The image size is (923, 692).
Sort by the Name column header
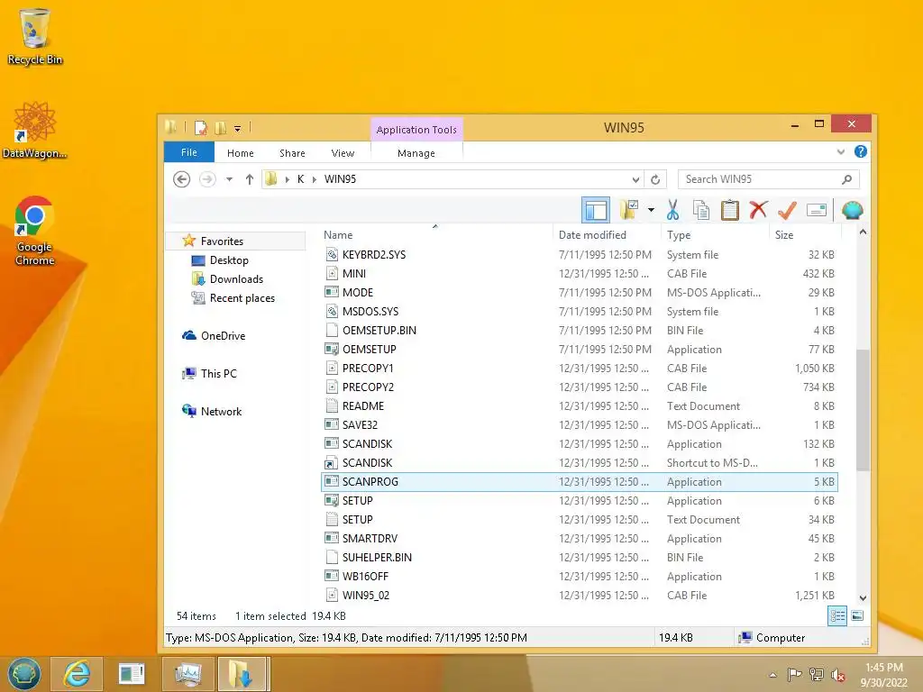point(339,235)
